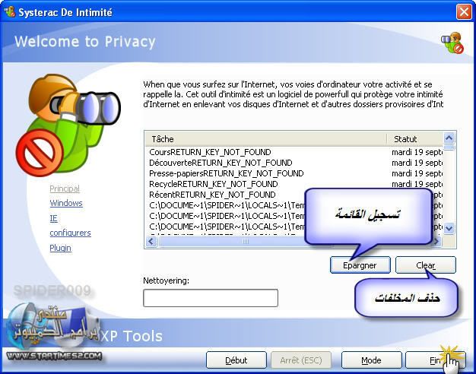Open the Mode button
The width and height of the screenshot is (476, 374).
click(371, 360)
